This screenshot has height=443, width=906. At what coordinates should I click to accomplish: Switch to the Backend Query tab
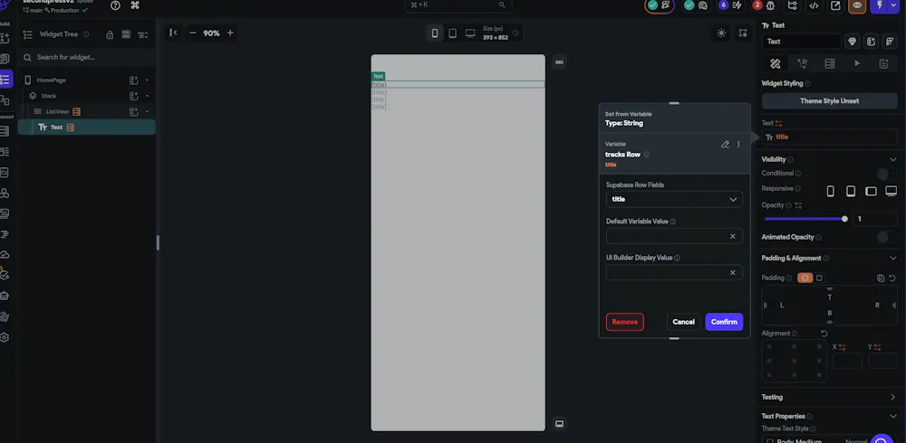830,63
